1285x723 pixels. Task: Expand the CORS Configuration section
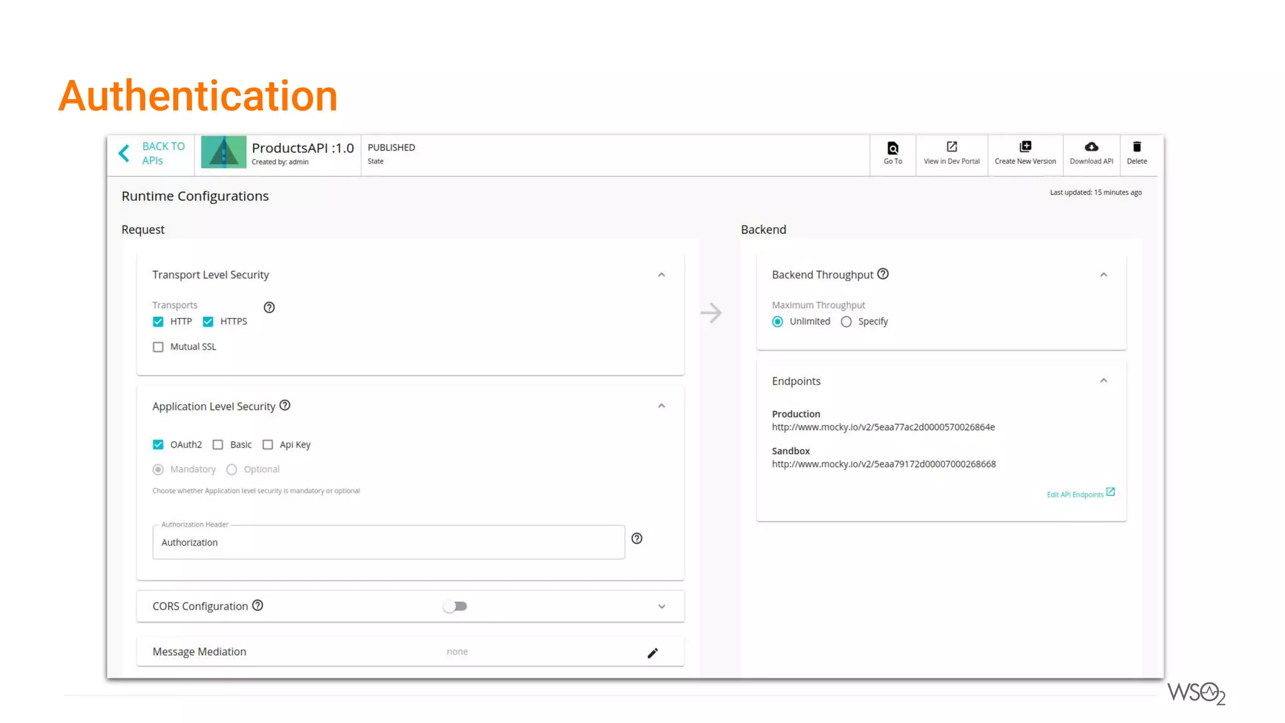click(x=661, y=606)
